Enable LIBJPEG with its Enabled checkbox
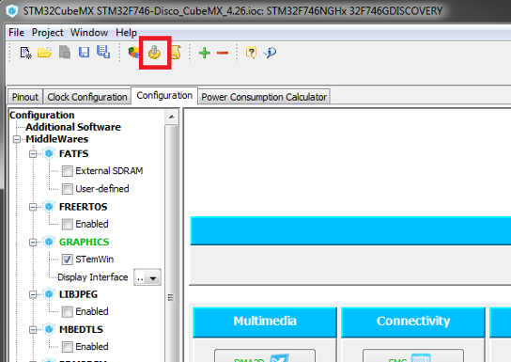 tap(68, 312)
